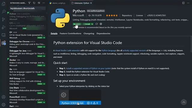Open the Remote Explorer view

[4, 35]
